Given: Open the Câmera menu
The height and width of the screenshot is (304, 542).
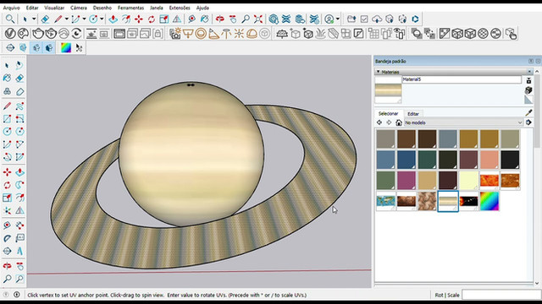Looking at the screenshot, I should point(79,8).
